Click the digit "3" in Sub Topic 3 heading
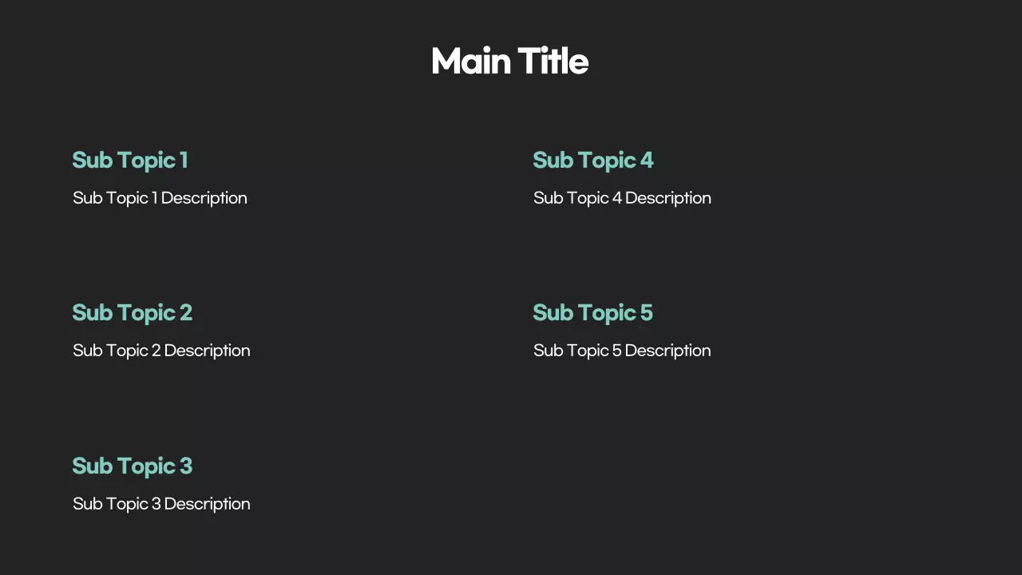The image size is (1022, 575). (186, 466)
